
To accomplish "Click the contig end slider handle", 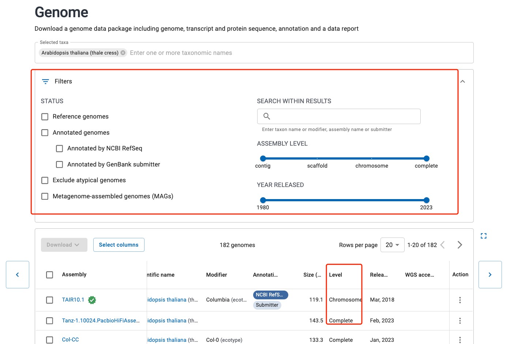I will click(x=263, y=158).
